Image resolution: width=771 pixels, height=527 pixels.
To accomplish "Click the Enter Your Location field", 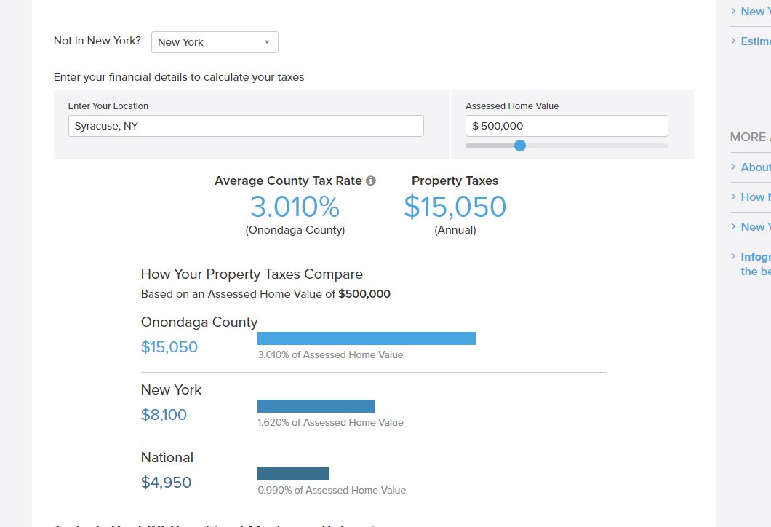I will [x=246, y=126].
